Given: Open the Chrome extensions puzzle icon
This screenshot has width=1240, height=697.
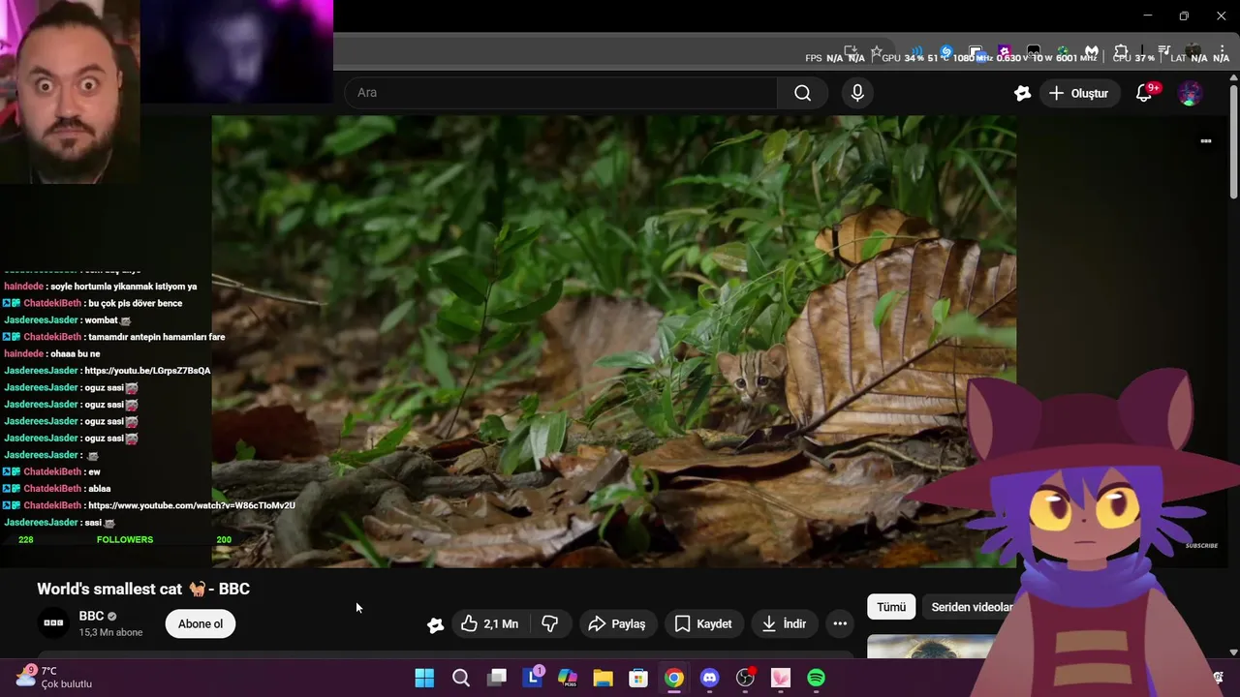Looking at the screenshot, I should tap(1120, 51).
